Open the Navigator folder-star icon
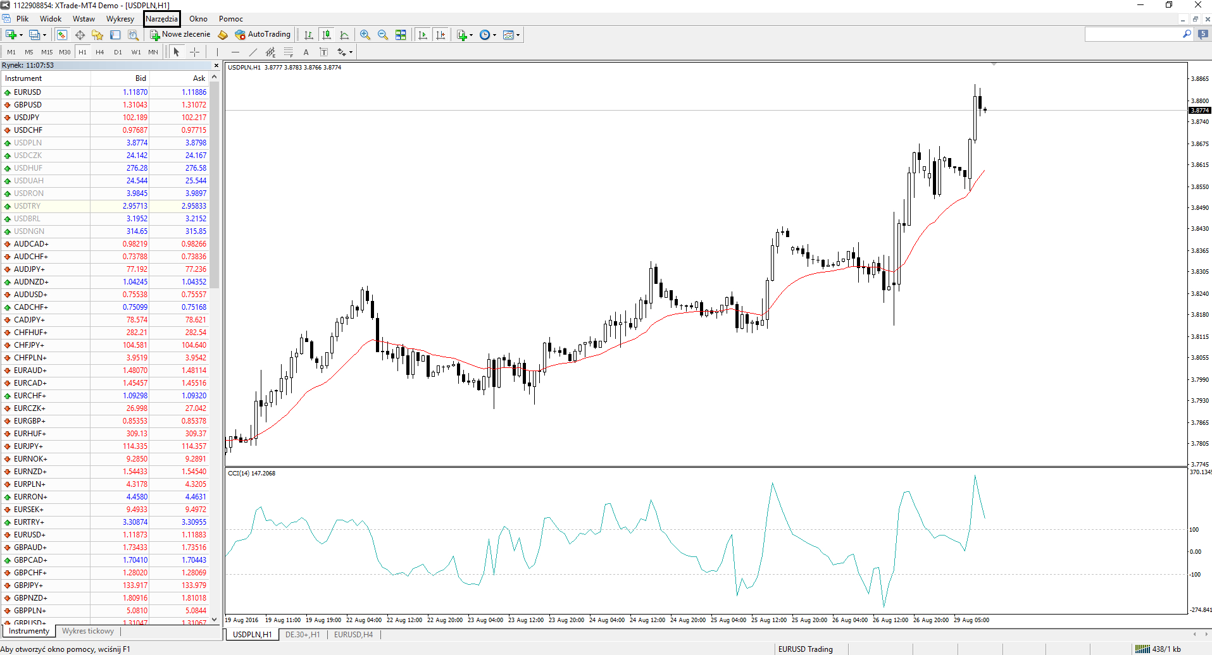Image resolution: width=1212 pixels, height=655 pixels. 97,35
